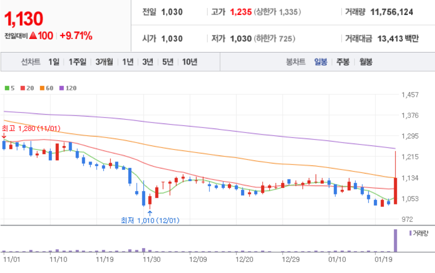This screenshot has width=435, height=273.
Task: Click the 최고 1,280 (11/01) annotation
Action: coord(31,128)
